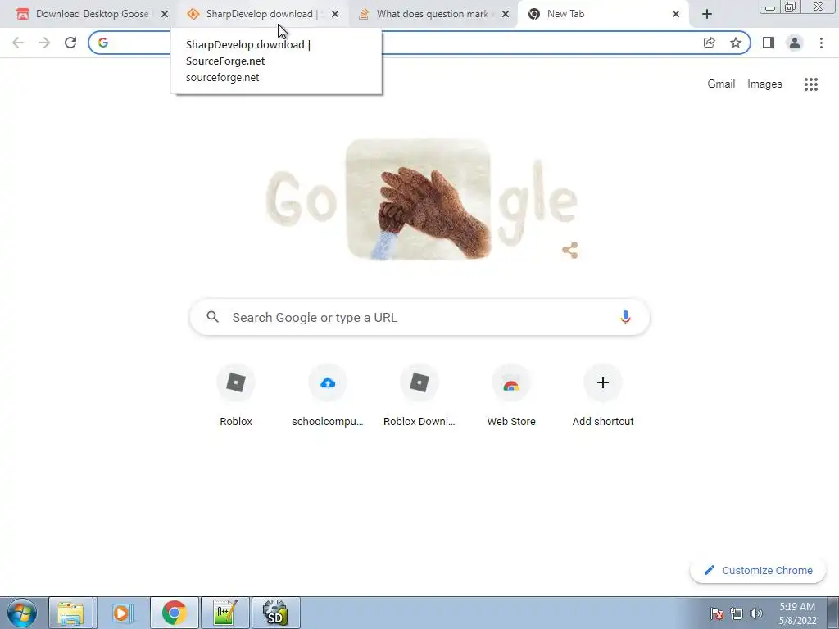Open the schoolcompu... shortcut tile

tap(328, 396)
